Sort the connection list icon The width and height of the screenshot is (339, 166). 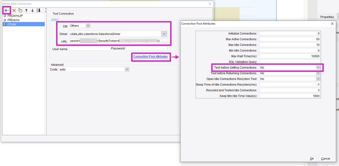click(39, 10)
